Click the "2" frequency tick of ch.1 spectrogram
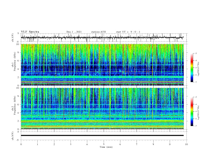 coord(19,77)
